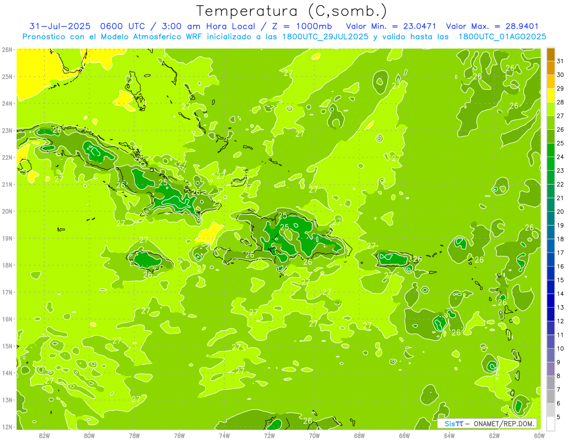Select the date text '31-Jul-2025'
The width and height of the screenshot is (573, 442).
click(x=60, y=26)
